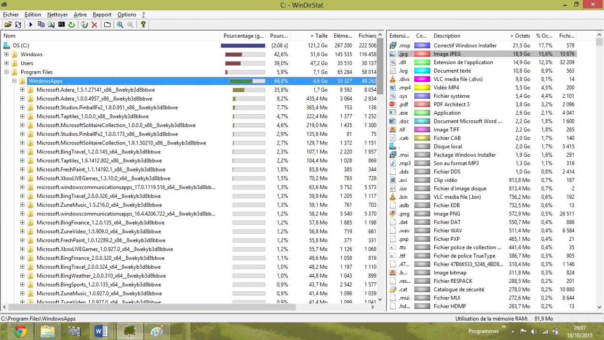Switch to Word from the taskbar

pos(101,331)
